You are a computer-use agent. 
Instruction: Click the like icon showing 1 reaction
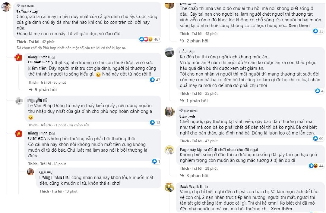coord(154,161)
